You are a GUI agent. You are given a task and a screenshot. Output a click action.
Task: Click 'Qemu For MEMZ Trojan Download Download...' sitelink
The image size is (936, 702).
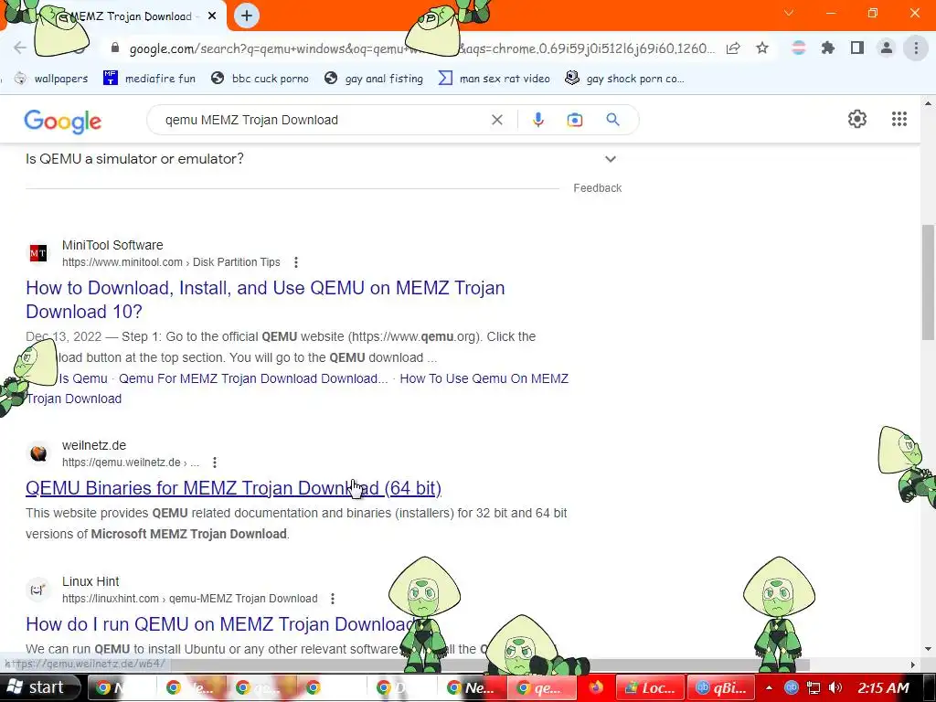point(253,378)
